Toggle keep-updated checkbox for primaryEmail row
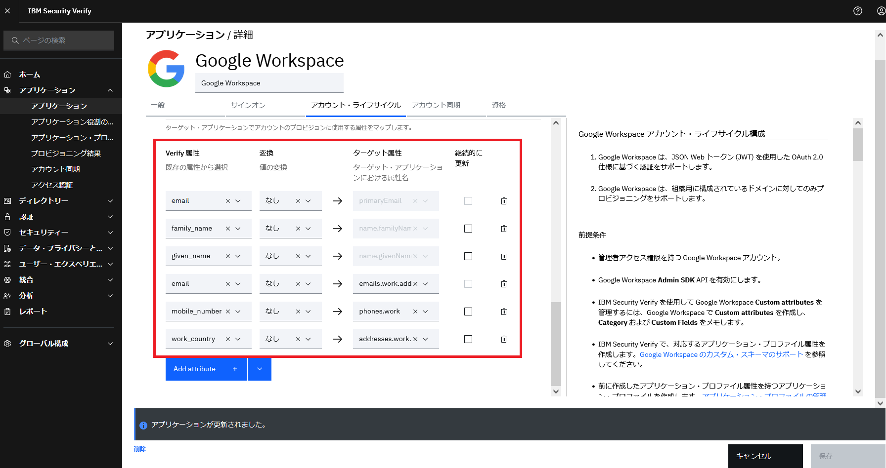The width and height of the screenshot is (886, 468). coord(468,201)
